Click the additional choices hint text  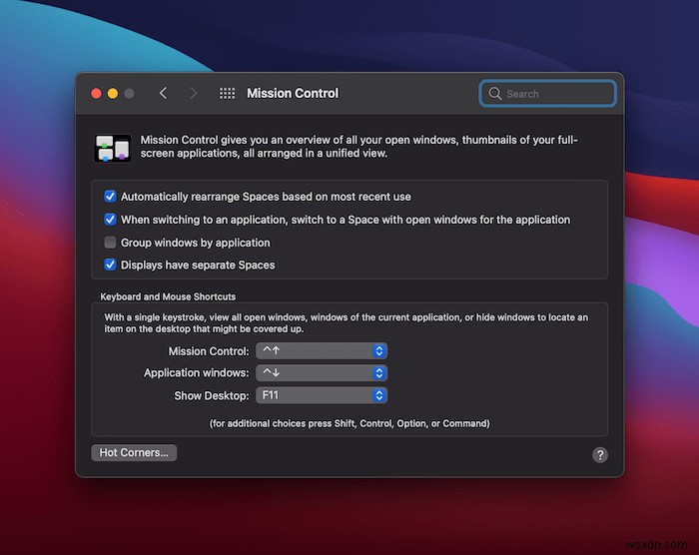(349, 423)
